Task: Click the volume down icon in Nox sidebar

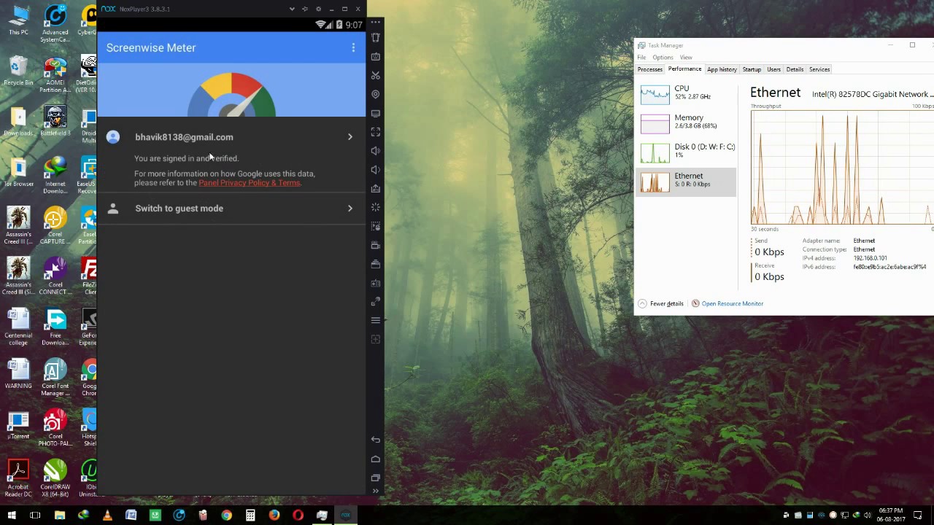Action: click(376, 170)
